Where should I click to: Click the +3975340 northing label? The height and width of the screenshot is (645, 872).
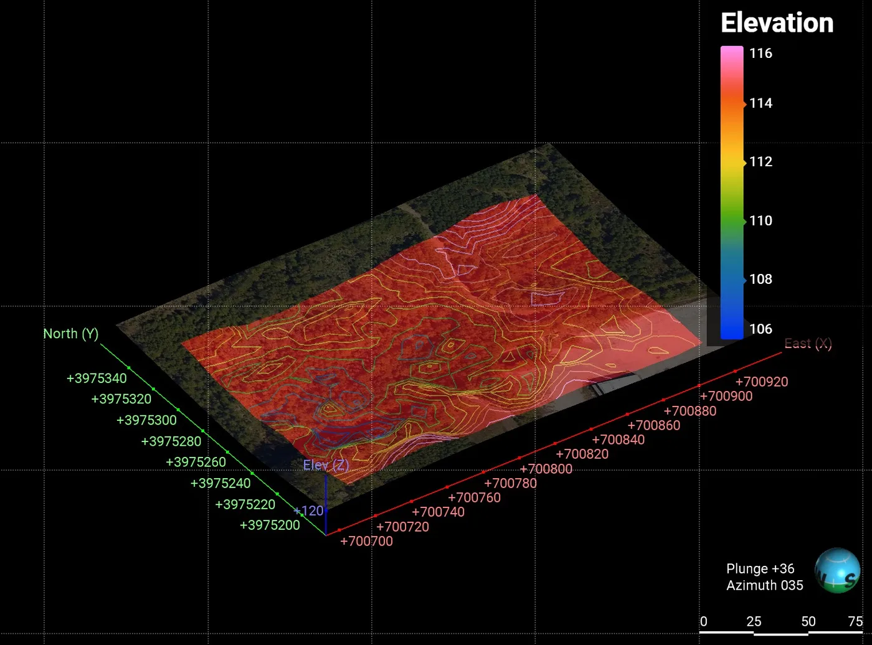[97, 379]
